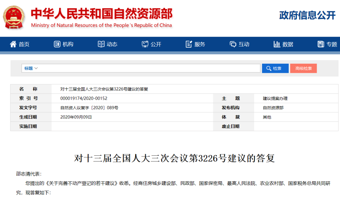The height and width of the screenshot is (198, 340).
Task: Click the open-book icon beside 动态
Action: click(x=101, y=44)
